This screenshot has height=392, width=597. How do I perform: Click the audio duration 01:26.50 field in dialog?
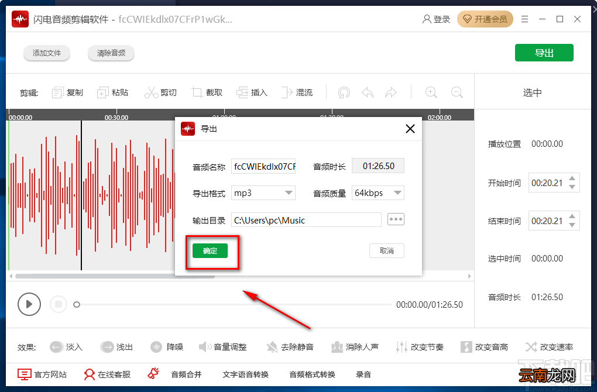[378, 166]
